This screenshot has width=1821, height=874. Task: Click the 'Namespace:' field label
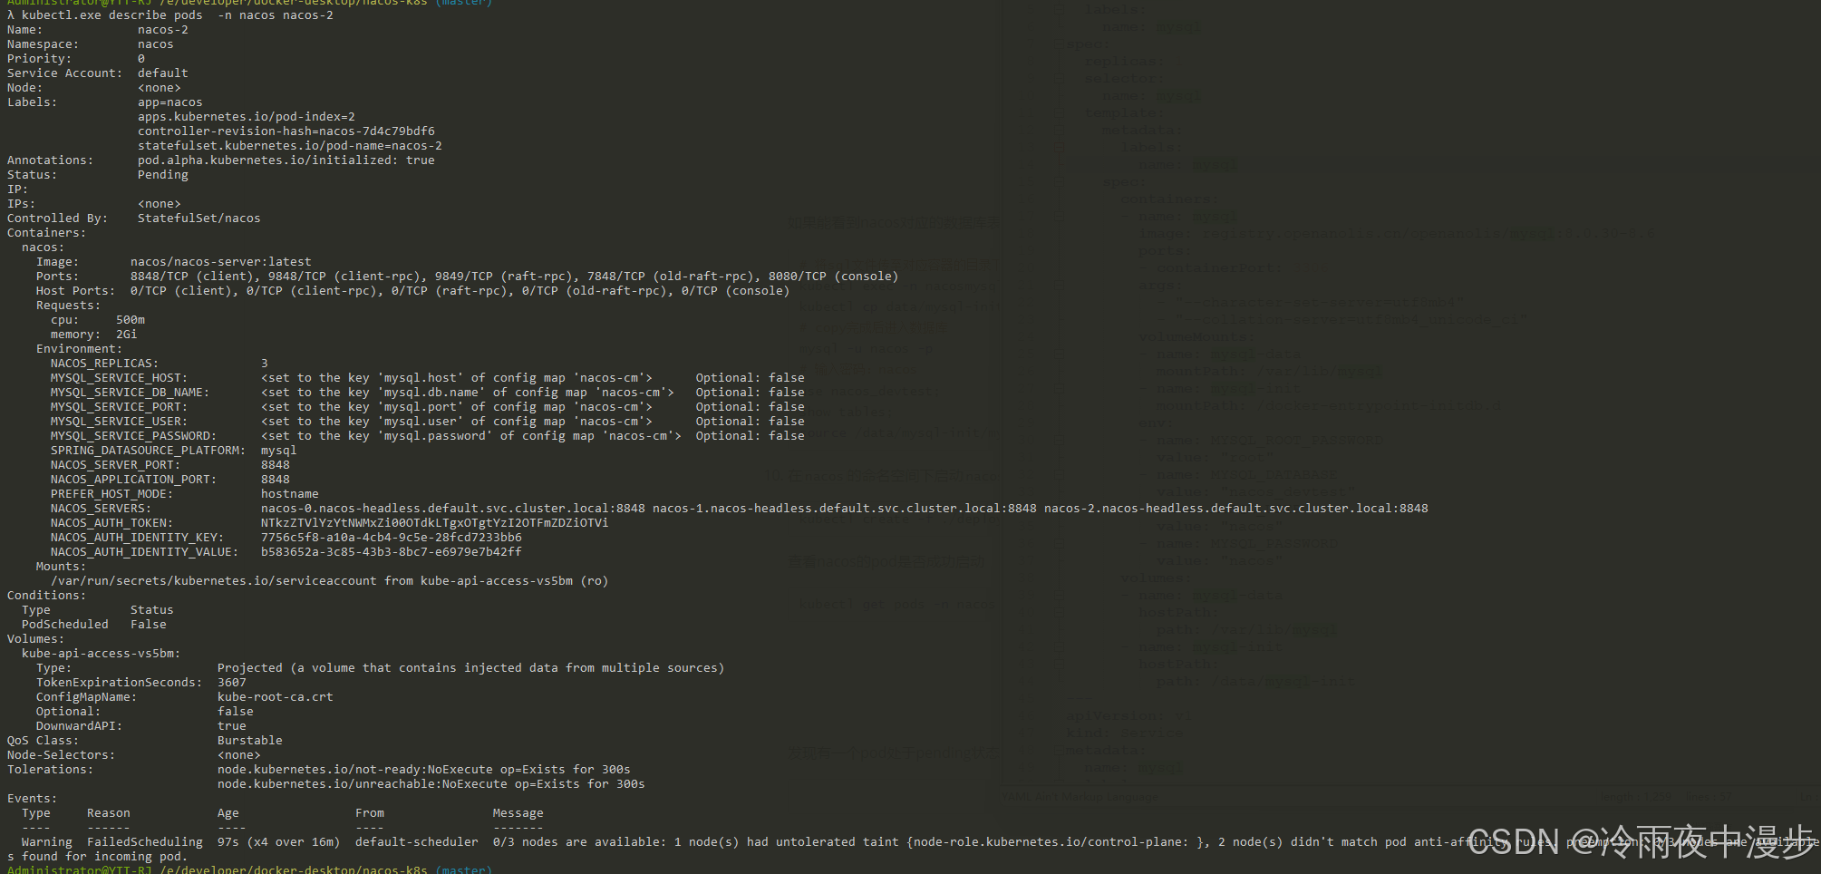[43, 44]
